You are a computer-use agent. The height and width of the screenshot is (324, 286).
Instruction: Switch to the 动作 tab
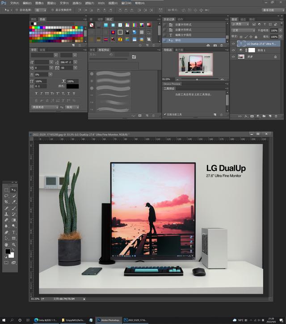tap(180, 19)
